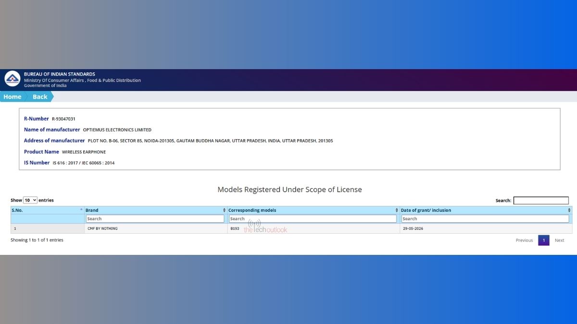
Task: Click the serial number 1 cell
Action: 47,228
